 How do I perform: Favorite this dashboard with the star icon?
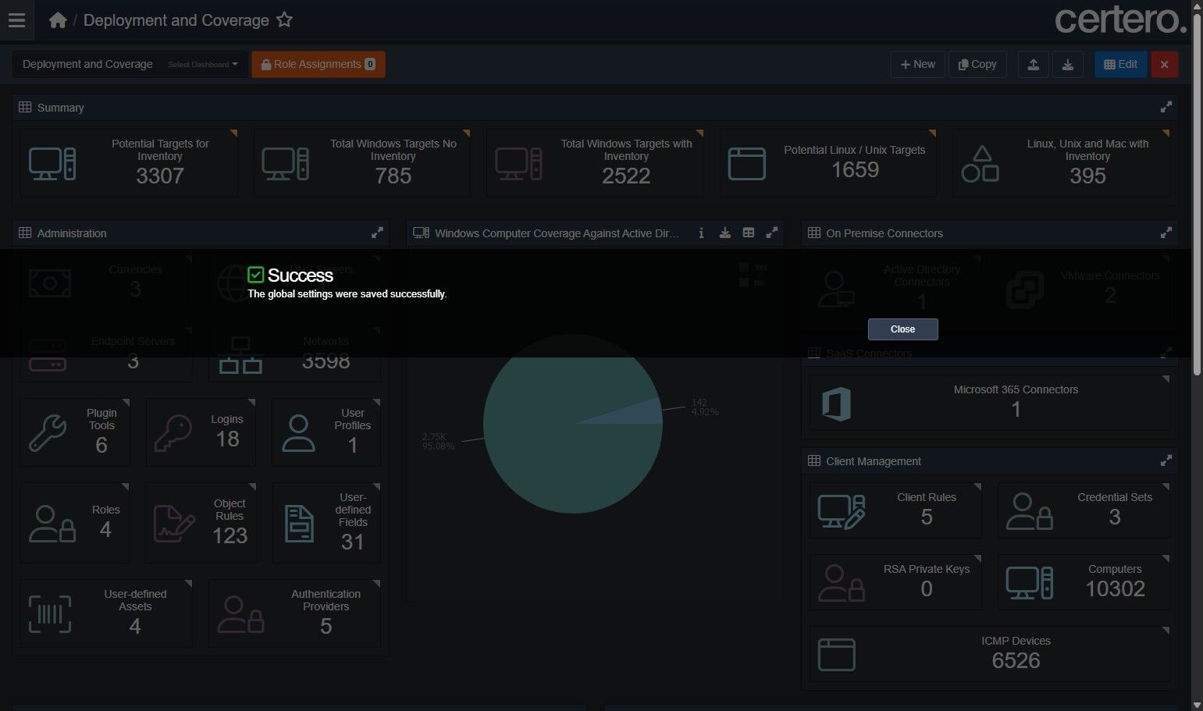pyautogui.click(x=285, y=20)
